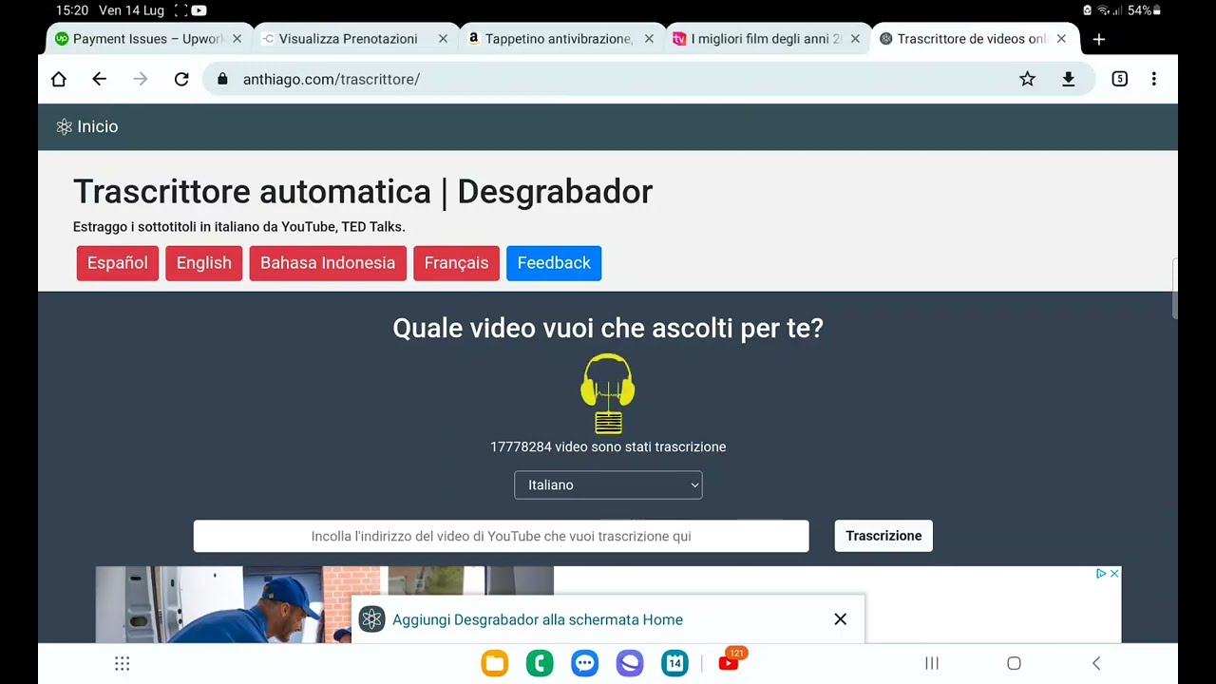Tap Aggiungi Desgrabador alla schermata Home
Viewport: 1216px width, 684px height.
coord(538,619)
